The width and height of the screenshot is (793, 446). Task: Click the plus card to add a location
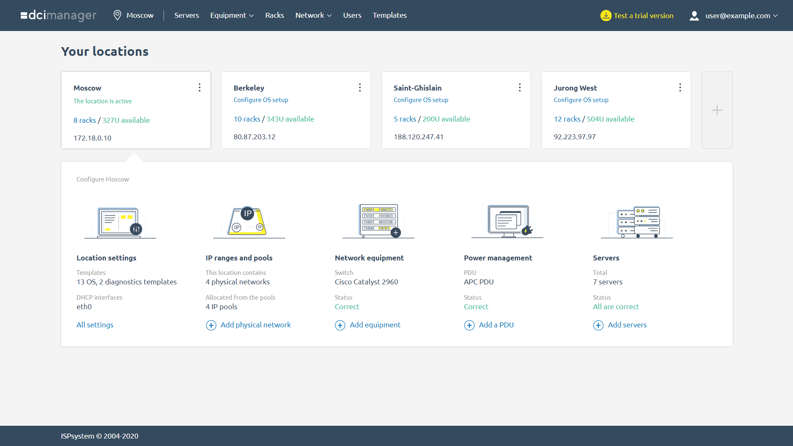pos(717,110)
